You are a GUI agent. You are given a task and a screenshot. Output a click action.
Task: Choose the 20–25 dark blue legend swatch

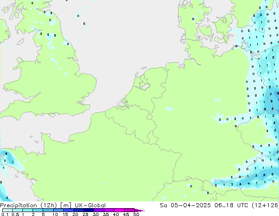click(78, 210)
